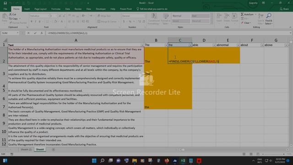Click the Copy icon in Clipboard
This screenshot has height=165, width=293.
[x=11, y=18]
